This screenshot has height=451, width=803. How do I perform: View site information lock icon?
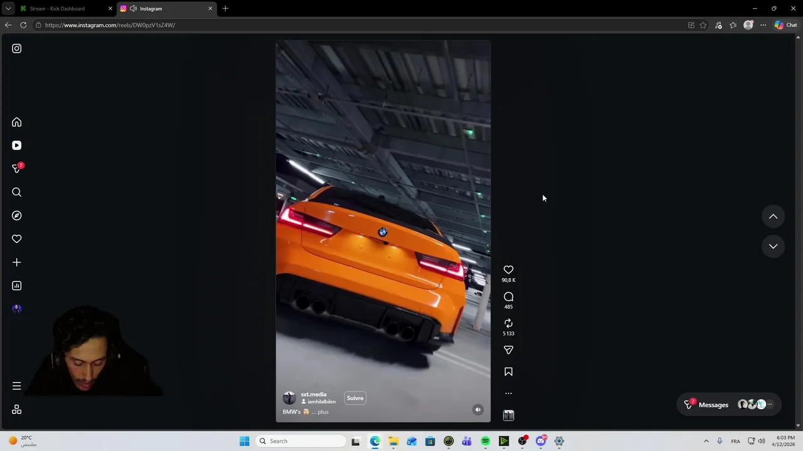[x=38, y=25]
